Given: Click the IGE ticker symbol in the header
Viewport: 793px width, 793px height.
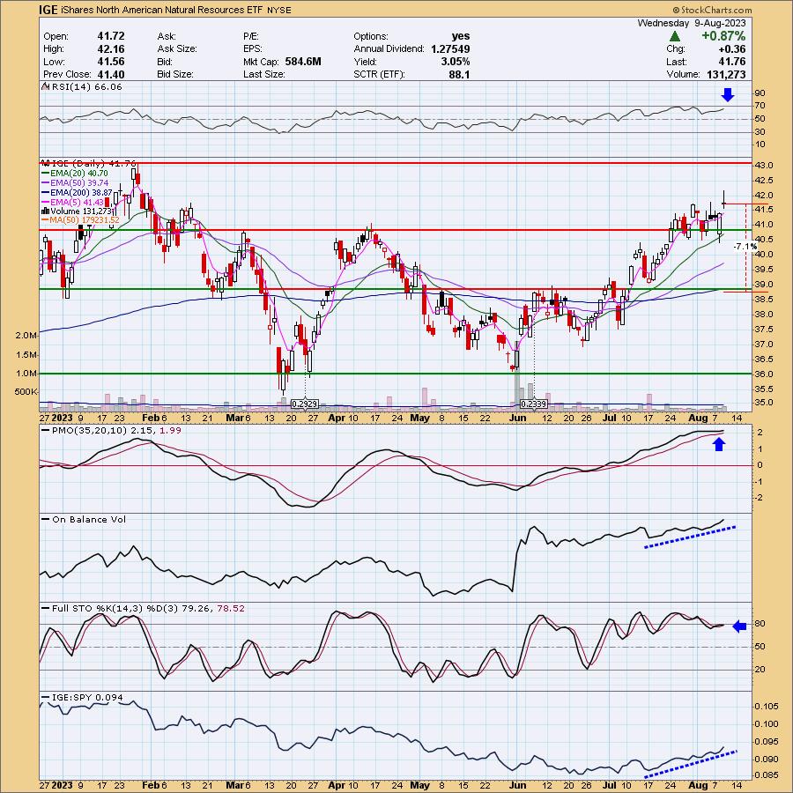Looking at the screenshot, I should pyautogui.click(x=48, y=10).
